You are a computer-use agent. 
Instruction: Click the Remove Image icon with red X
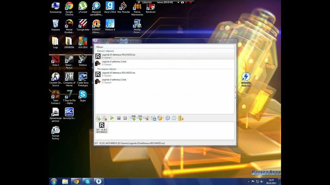click(x=104, y=118)
